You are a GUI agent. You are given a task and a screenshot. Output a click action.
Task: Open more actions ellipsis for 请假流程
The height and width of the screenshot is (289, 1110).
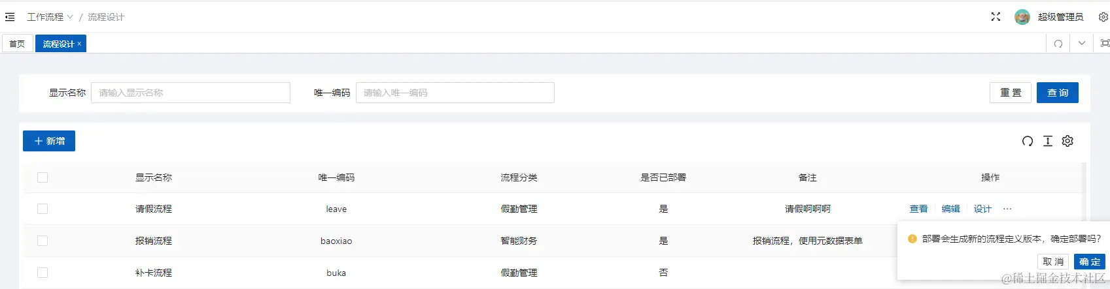pos(1007,209)
